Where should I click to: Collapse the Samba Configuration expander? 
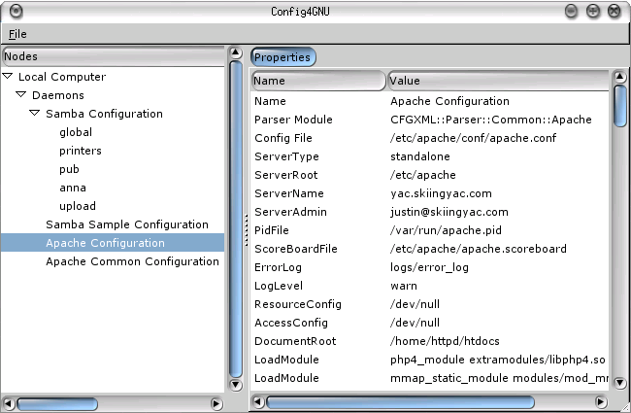pyautogui.click(x=36, y=114)
